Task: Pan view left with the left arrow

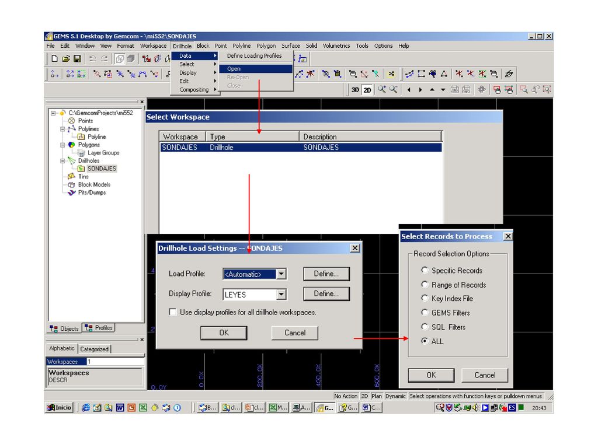Action: 409,90
